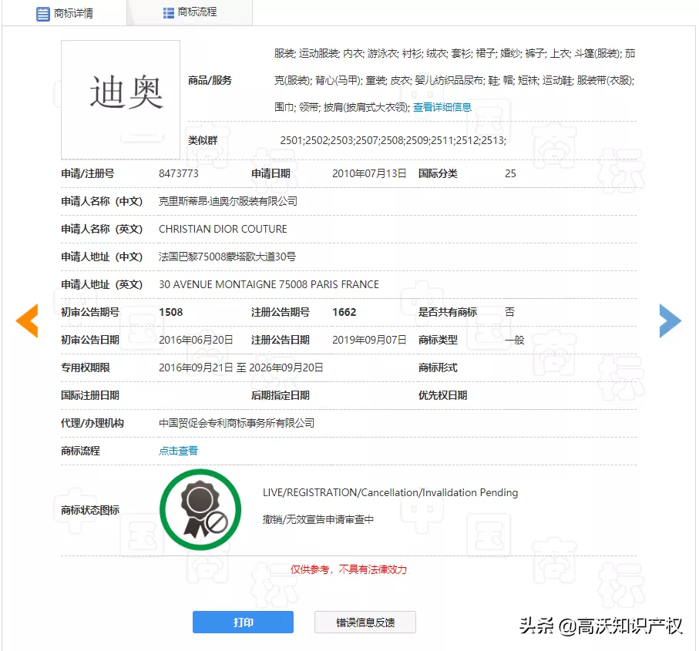Image resolution: width=699 pixels, height=651 pixels.
Task: Click the blue right navigation arrow
Action: 670,320
